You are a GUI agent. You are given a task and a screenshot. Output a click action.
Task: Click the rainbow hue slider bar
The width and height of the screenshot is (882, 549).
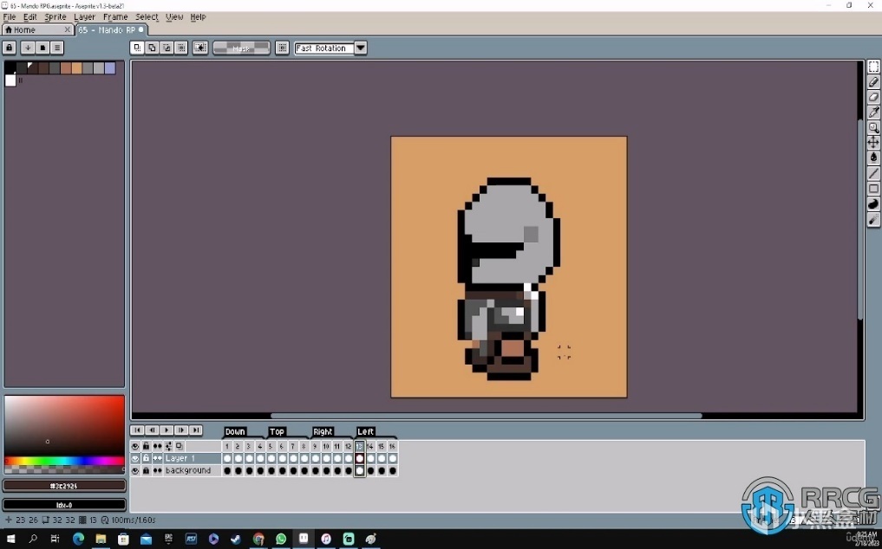coord(64,461)
